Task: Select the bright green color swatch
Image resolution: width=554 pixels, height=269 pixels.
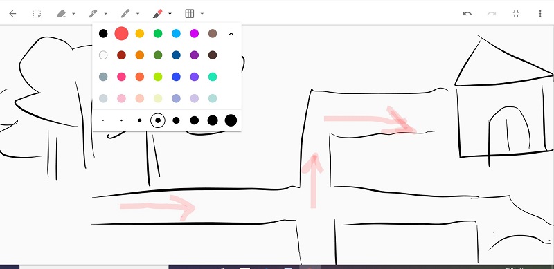Action: 158,33
